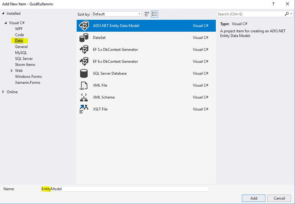295x204 pixels.
Task: Click the EF 5.x DbContext Generator icon
Action: [x=84, y=50]
